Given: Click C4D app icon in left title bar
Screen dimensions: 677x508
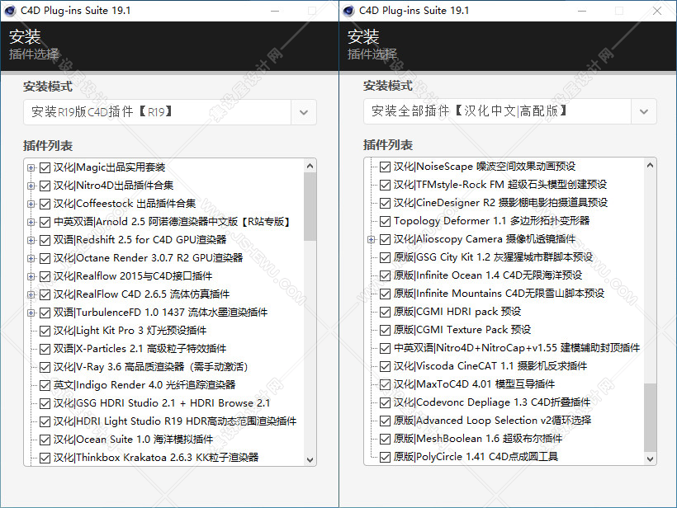Looking at the screenshot, I should 10,11.
